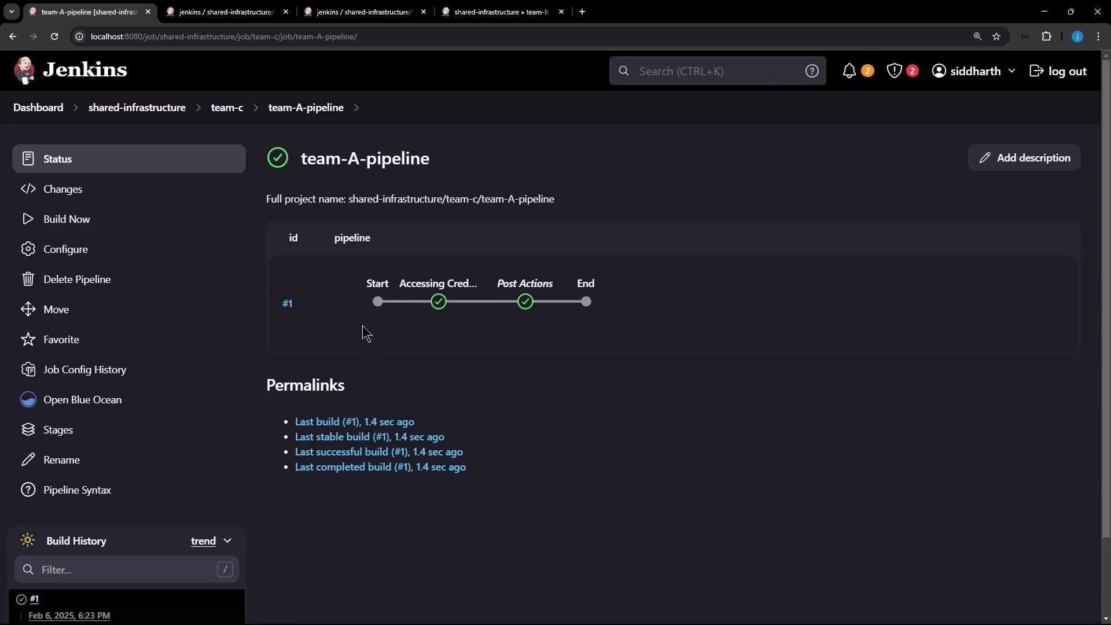This screenshot has width=1111, height=625.
Task: Select Configure in the sidebar menu
Action: pyautogui.click(x=65, y=249)
